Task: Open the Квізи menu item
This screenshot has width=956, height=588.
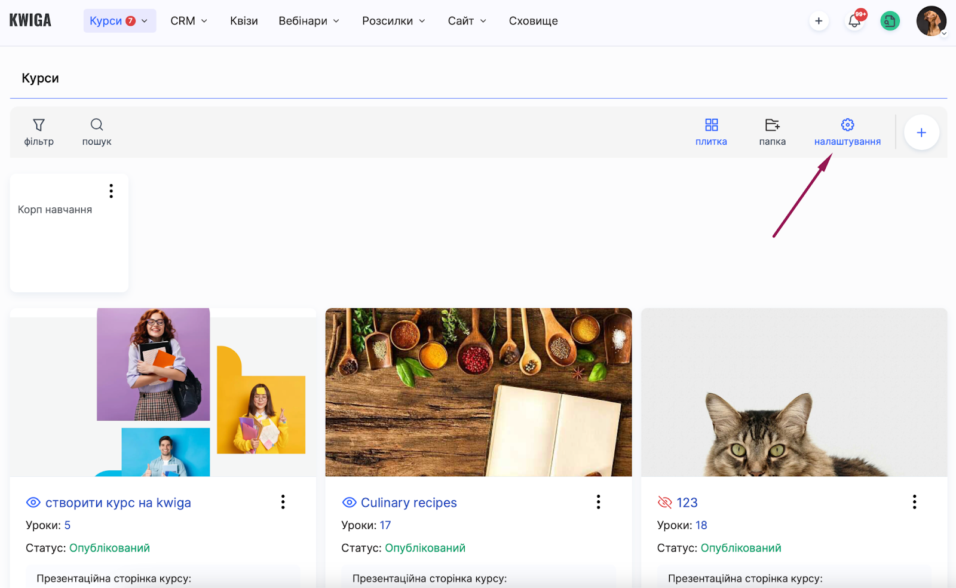Action: coord(244,21)
